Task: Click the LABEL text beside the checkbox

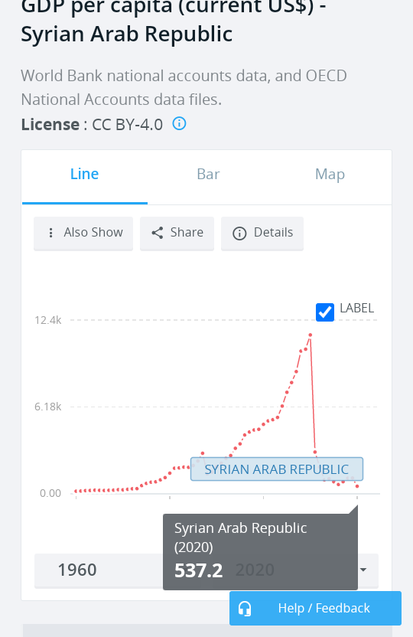Action: [x=356, y=308]
